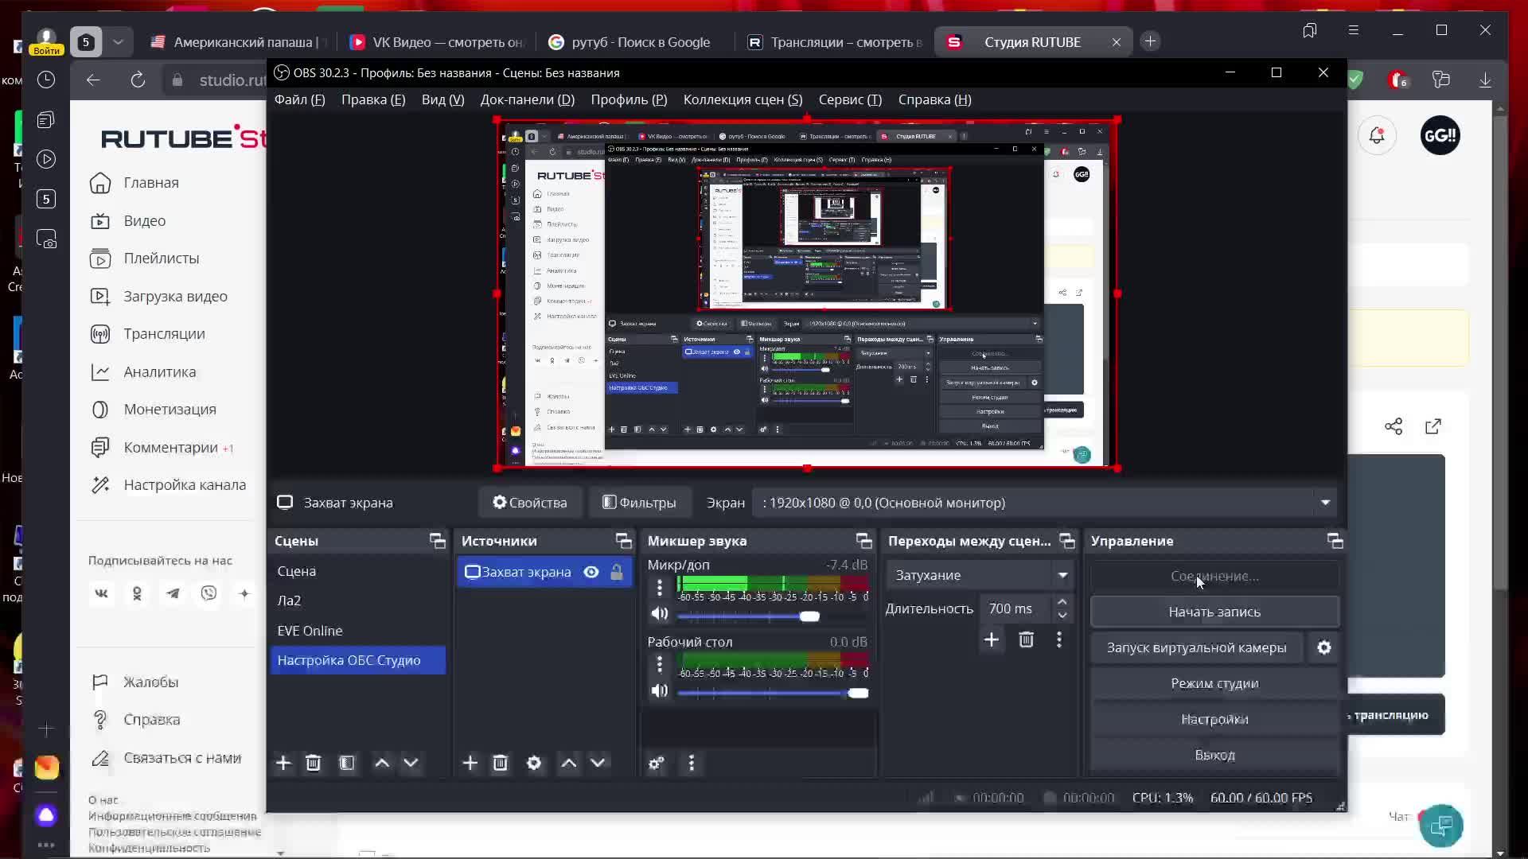The height and width of the screenshot is (859, 1528).
Task: Delete selected scene with trash icon
Action: point(314,764)
